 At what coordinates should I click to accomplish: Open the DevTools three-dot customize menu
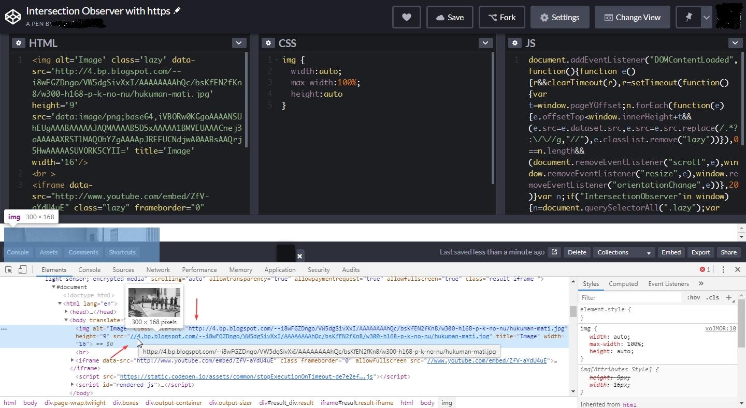point(723,270)
